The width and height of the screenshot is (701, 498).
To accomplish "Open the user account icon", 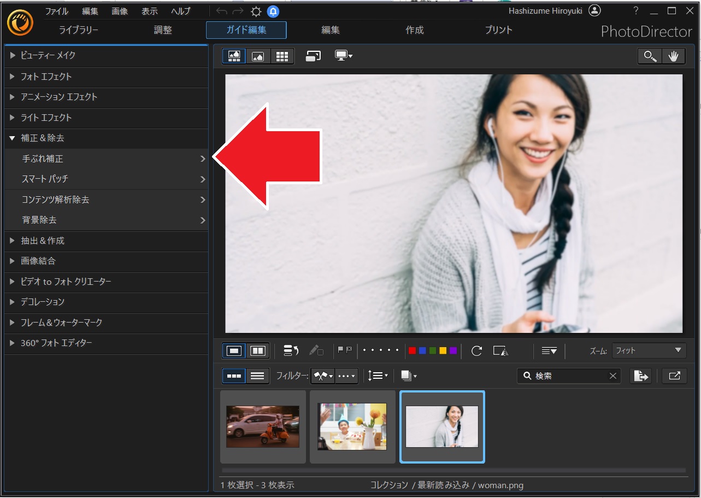I will 595,10.
